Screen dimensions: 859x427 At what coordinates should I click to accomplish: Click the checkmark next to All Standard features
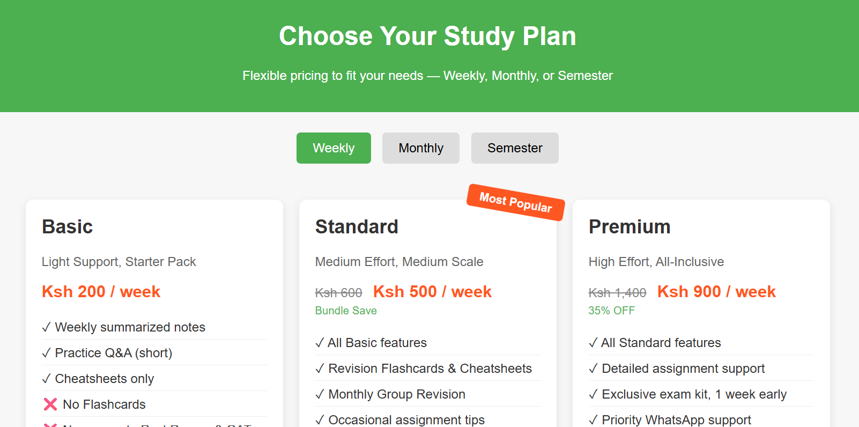[593, 342]
